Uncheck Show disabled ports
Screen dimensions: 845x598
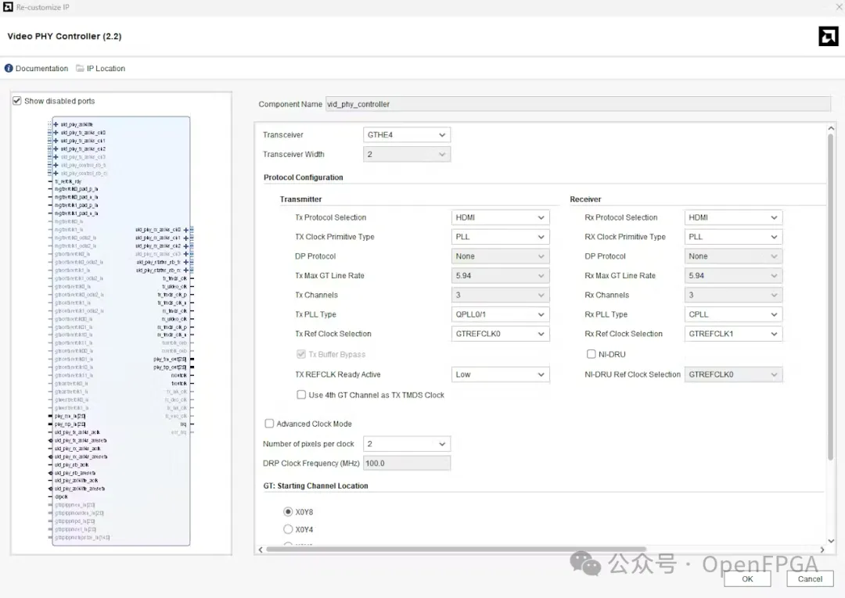[17, 101]
